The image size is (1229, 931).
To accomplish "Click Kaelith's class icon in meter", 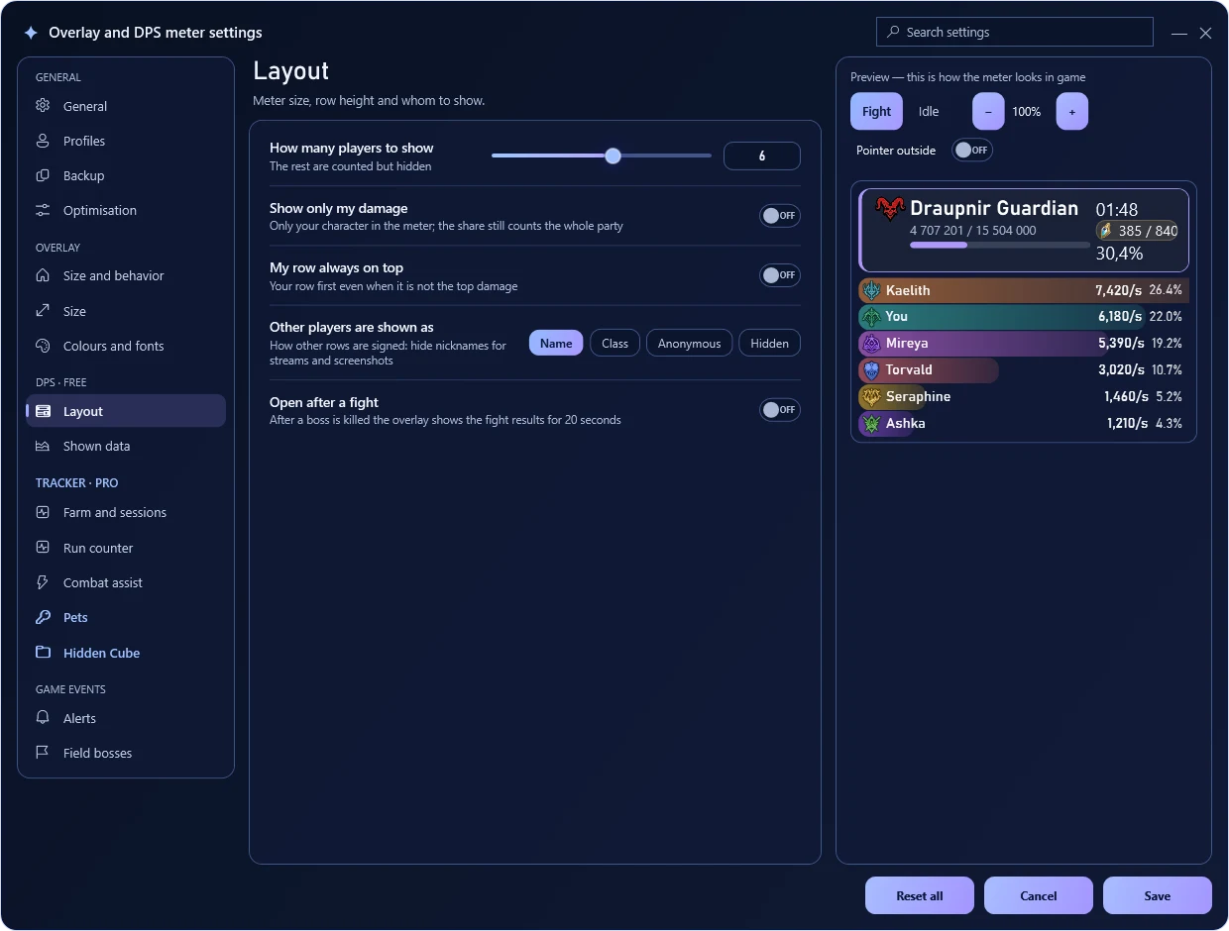I will click(x=871, y=290).
